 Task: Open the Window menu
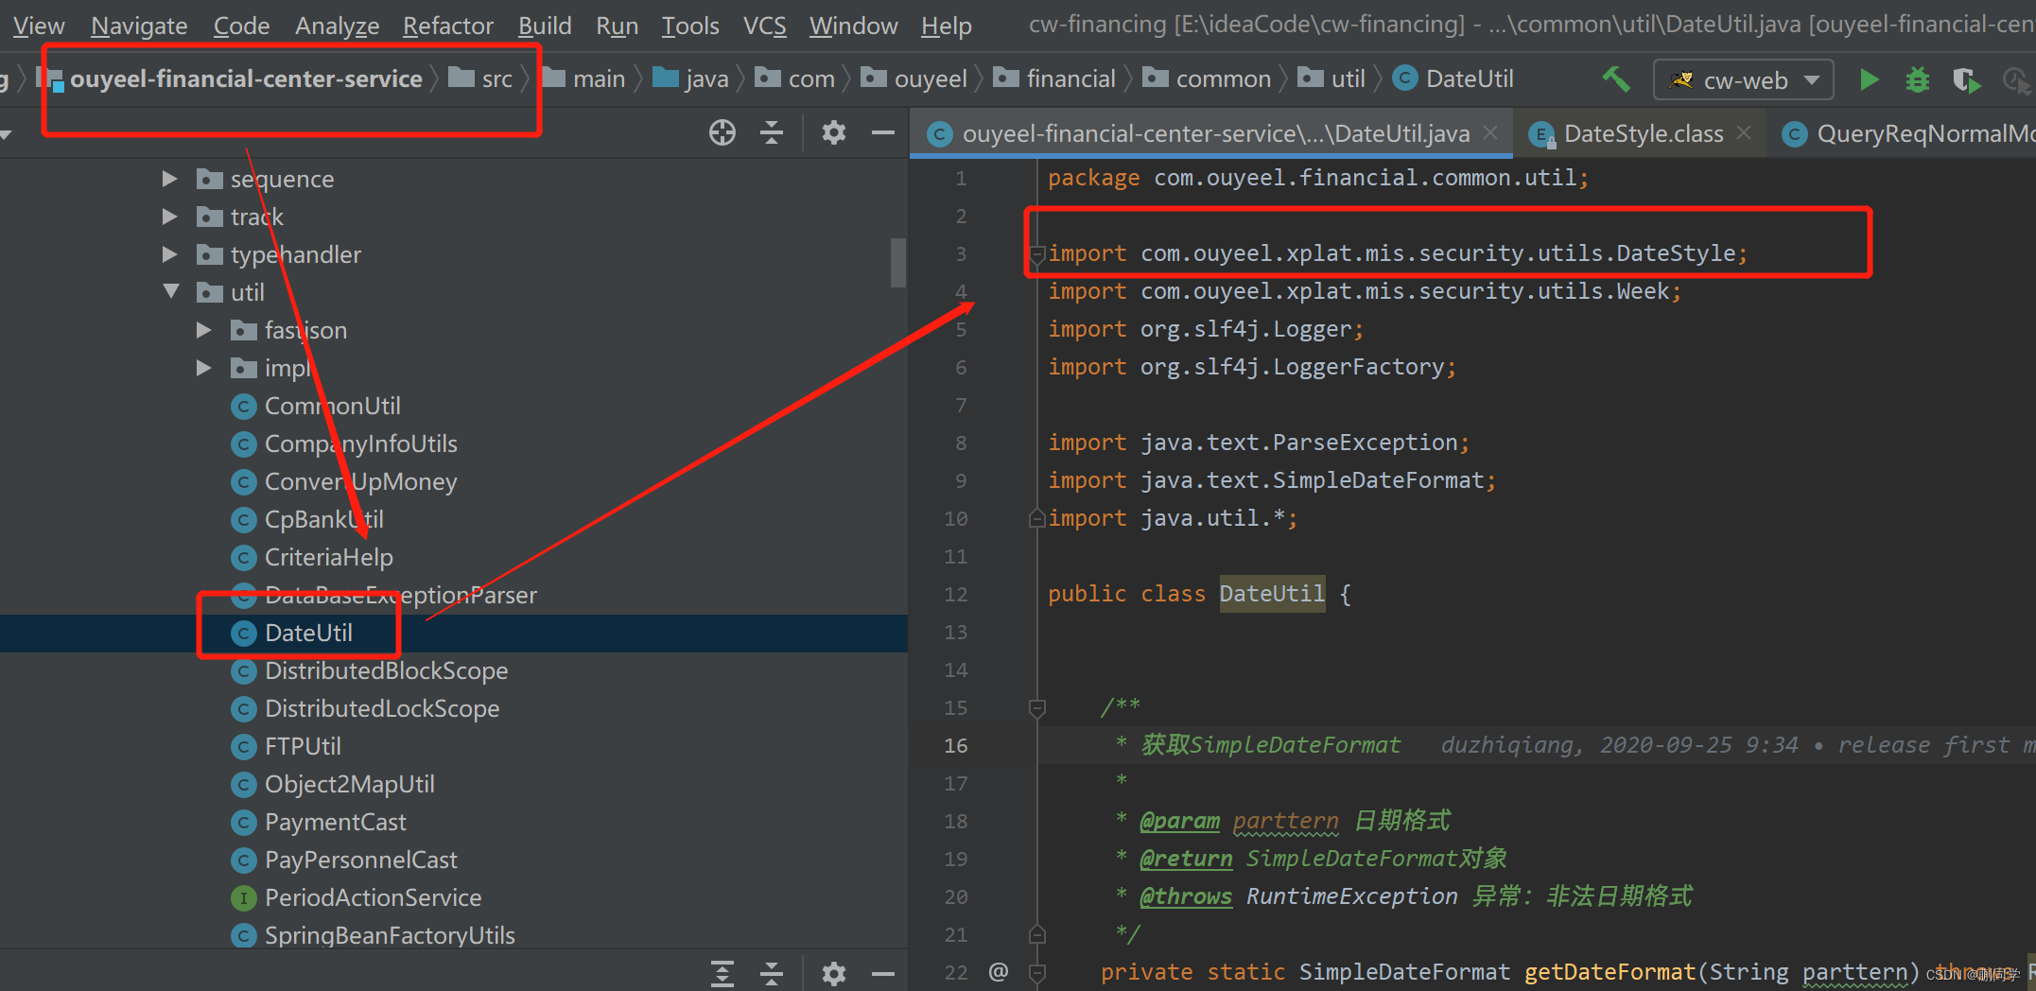[853, 26]
